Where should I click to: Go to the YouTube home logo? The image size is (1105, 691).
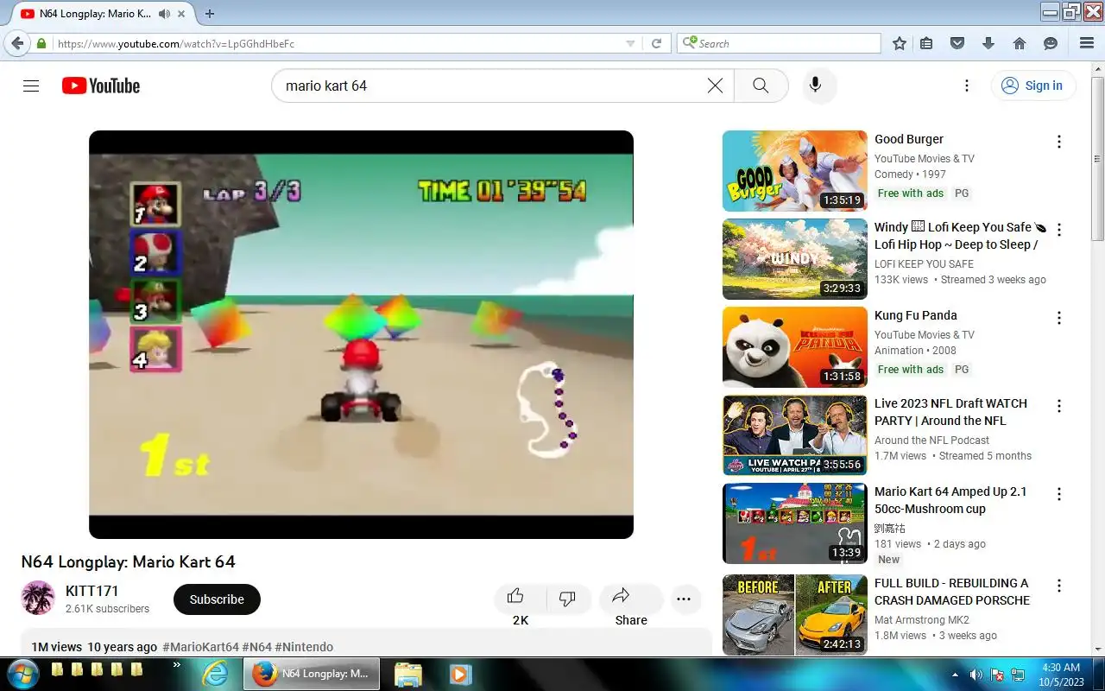pyautogui.click(x=101, y=86)
